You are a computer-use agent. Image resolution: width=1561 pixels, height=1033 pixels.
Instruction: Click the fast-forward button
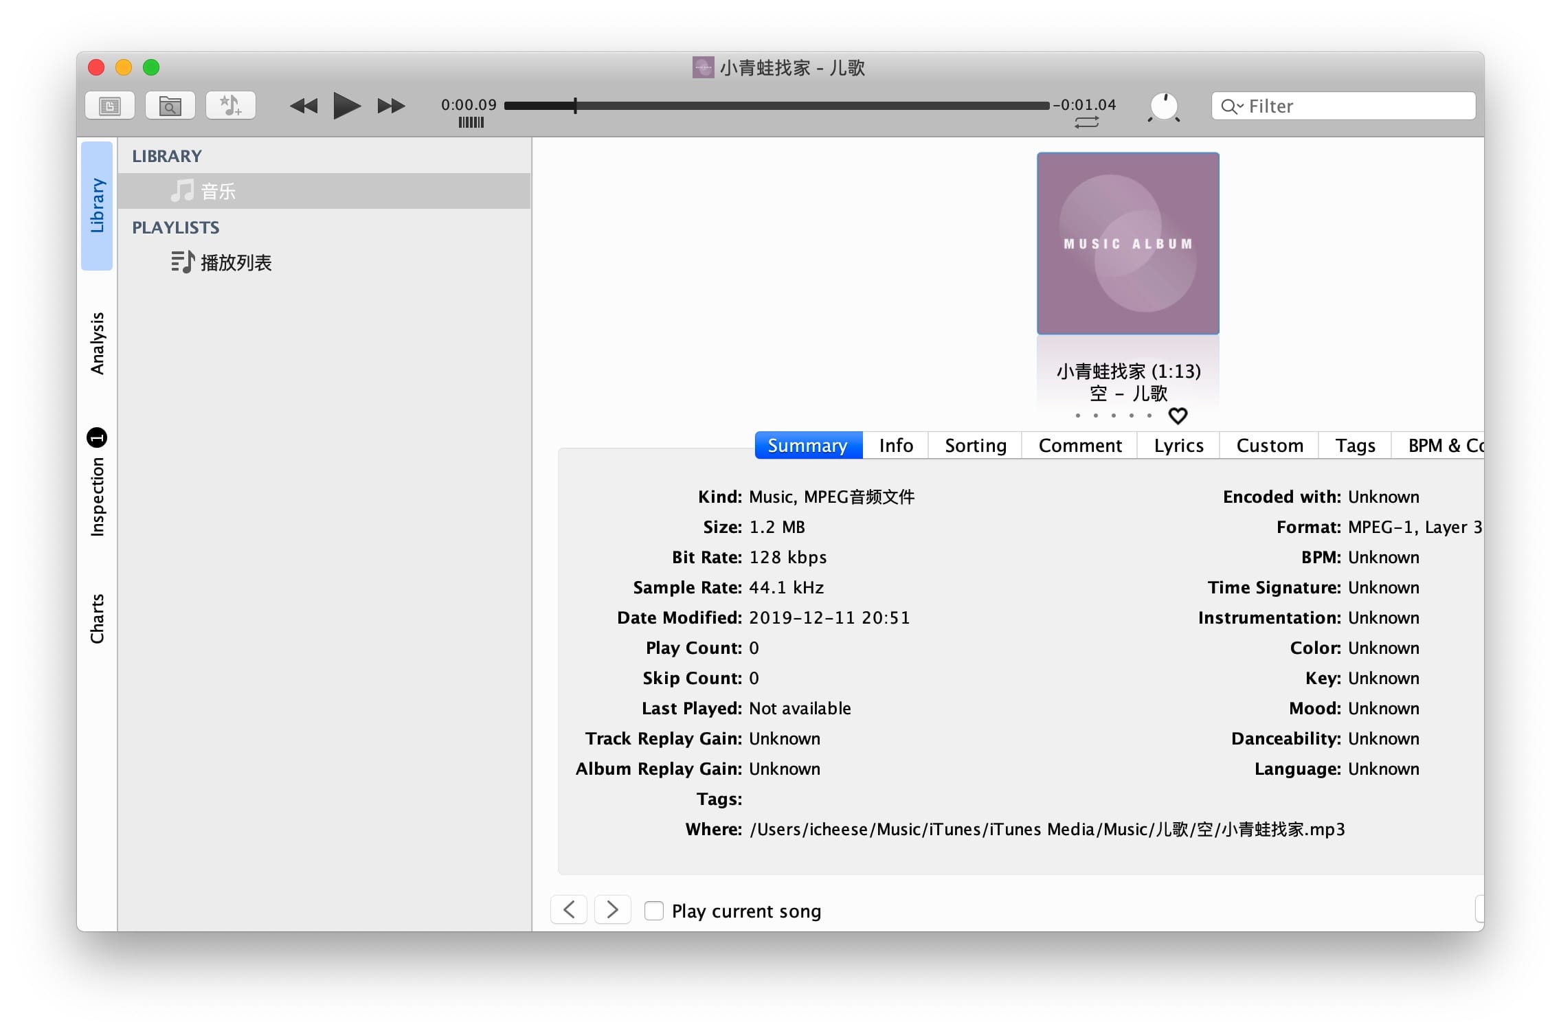tap(391, 106)
